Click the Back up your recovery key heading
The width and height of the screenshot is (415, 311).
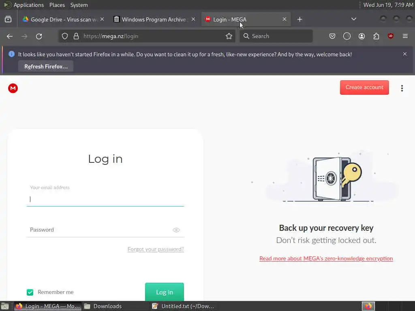(326, 228)
